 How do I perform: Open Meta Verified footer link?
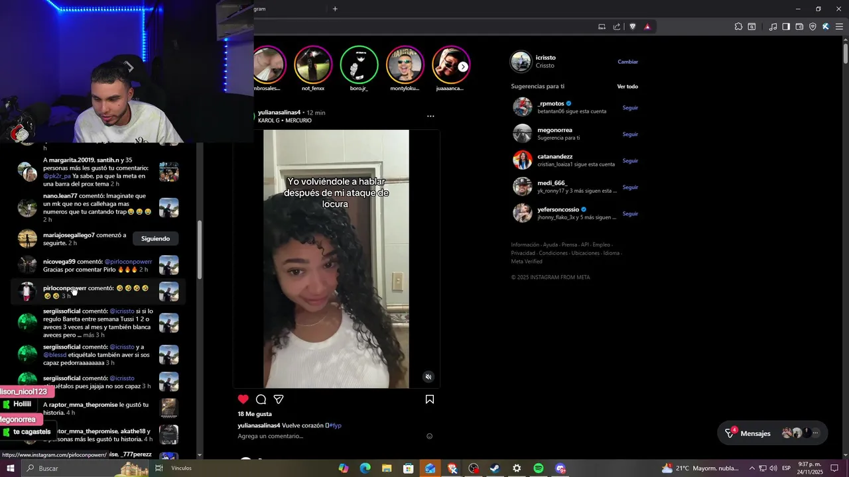tap(527, 262)
